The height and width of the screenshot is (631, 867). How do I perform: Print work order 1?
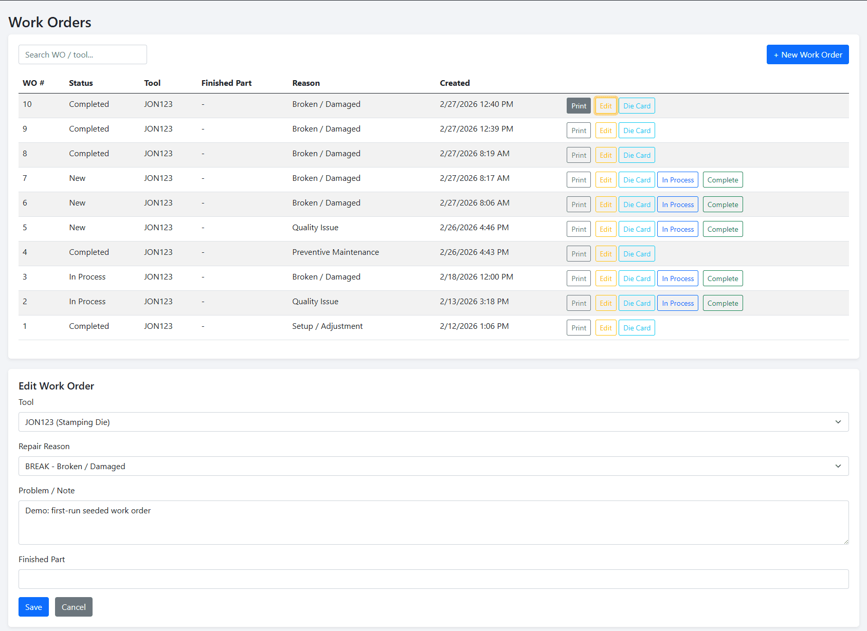pos(579,327)
